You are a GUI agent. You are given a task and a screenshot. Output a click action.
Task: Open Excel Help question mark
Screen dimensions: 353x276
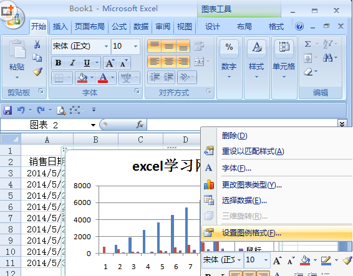tap(299, 26)
